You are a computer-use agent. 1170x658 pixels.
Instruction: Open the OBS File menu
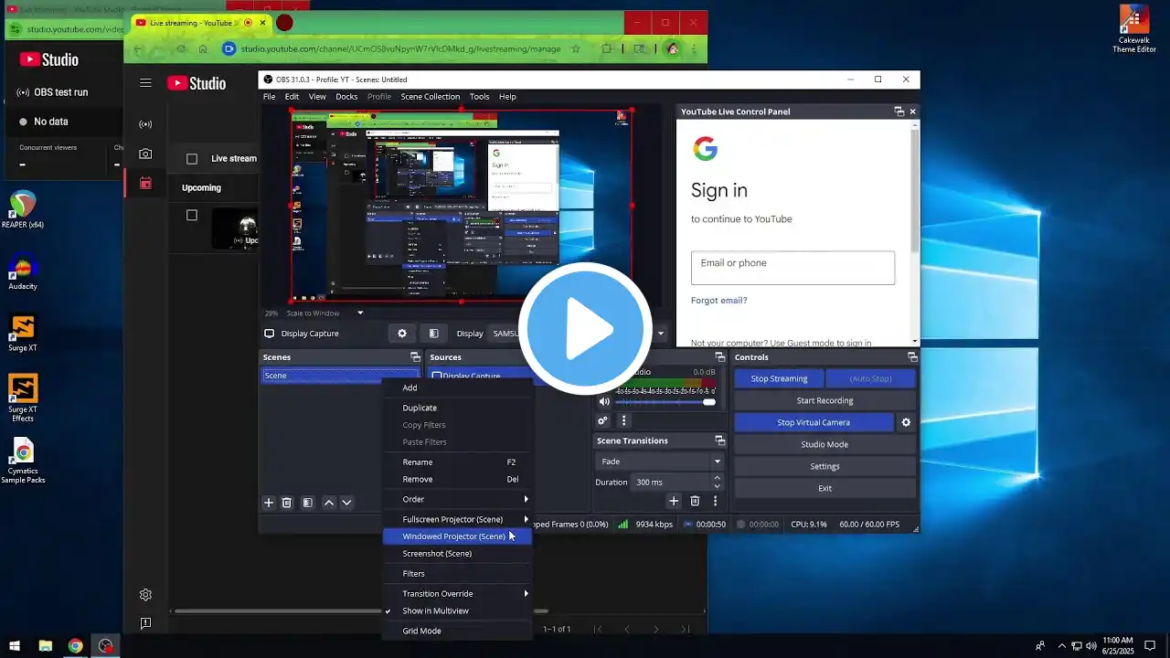pyautogui.click(x=270, y=97)
